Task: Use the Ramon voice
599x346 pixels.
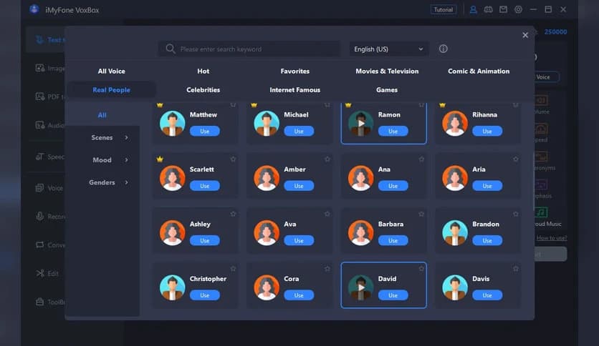Action: click(x=393, y=131)
